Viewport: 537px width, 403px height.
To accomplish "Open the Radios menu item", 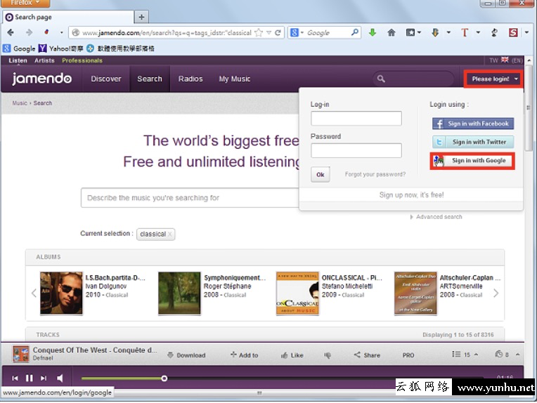I will [x=190, y=79].
